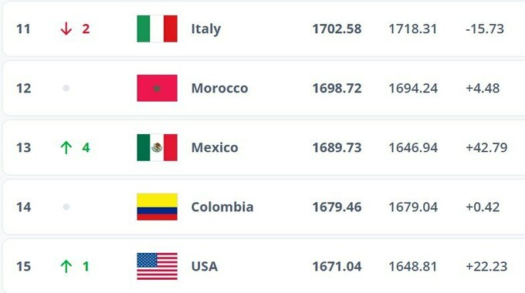
Task: Click Mexico's green up arrow indicator
Action: tap(66, 147)
